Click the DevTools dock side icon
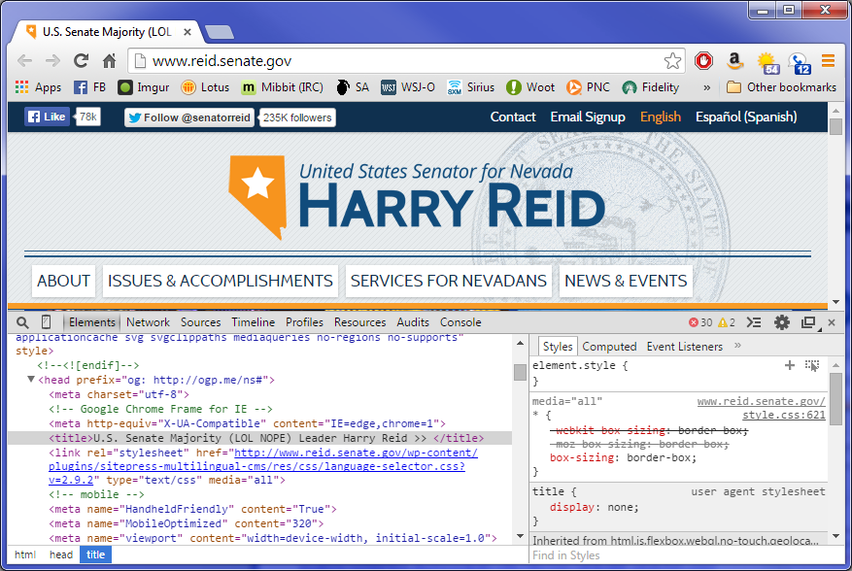852x571 pixels. [807, 322]
